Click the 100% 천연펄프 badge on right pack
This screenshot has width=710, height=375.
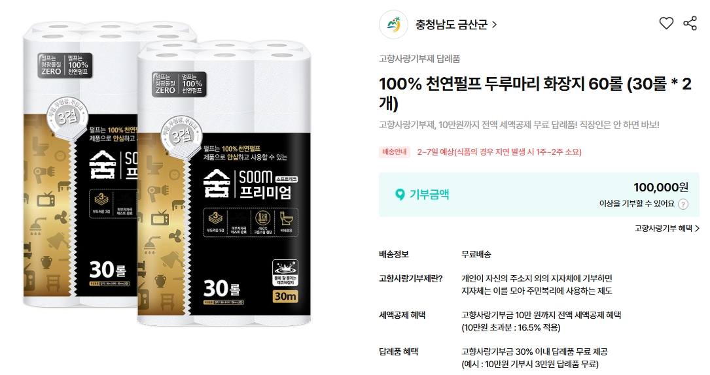pyautogui.click(x=179, y=84)
